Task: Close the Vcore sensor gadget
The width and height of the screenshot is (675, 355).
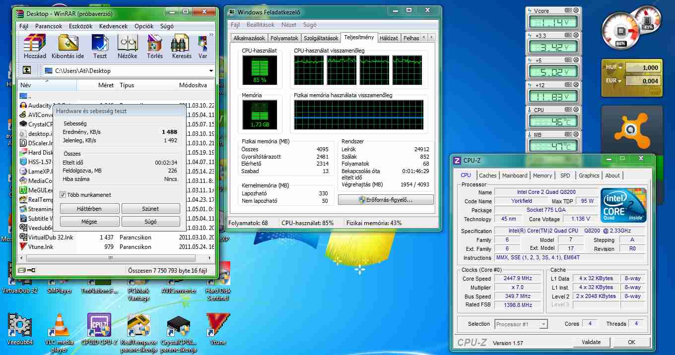Action: [x=576, y=10]
